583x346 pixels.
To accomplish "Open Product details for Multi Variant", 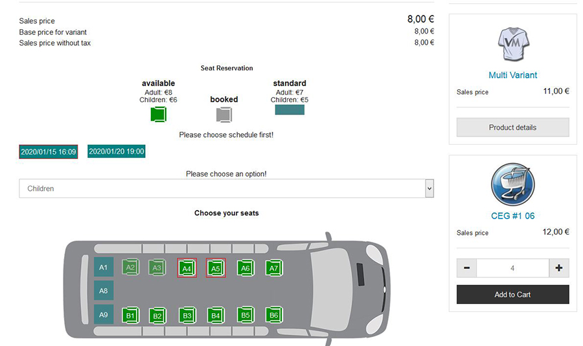I will [512, 127].
